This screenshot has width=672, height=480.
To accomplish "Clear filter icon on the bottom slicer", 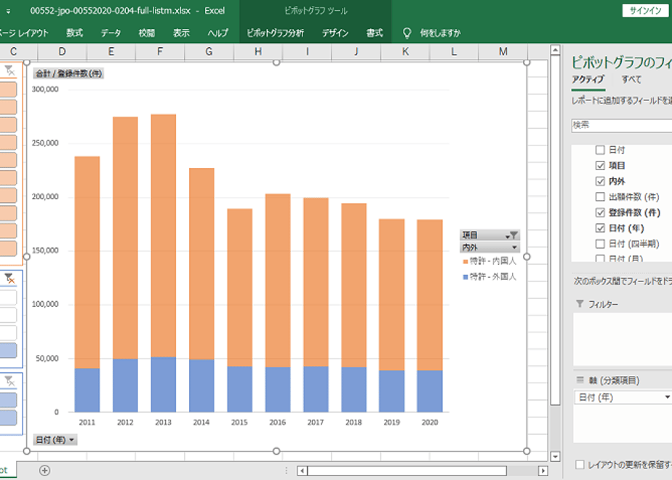I will pyautogui.click(x=9, y=380).
